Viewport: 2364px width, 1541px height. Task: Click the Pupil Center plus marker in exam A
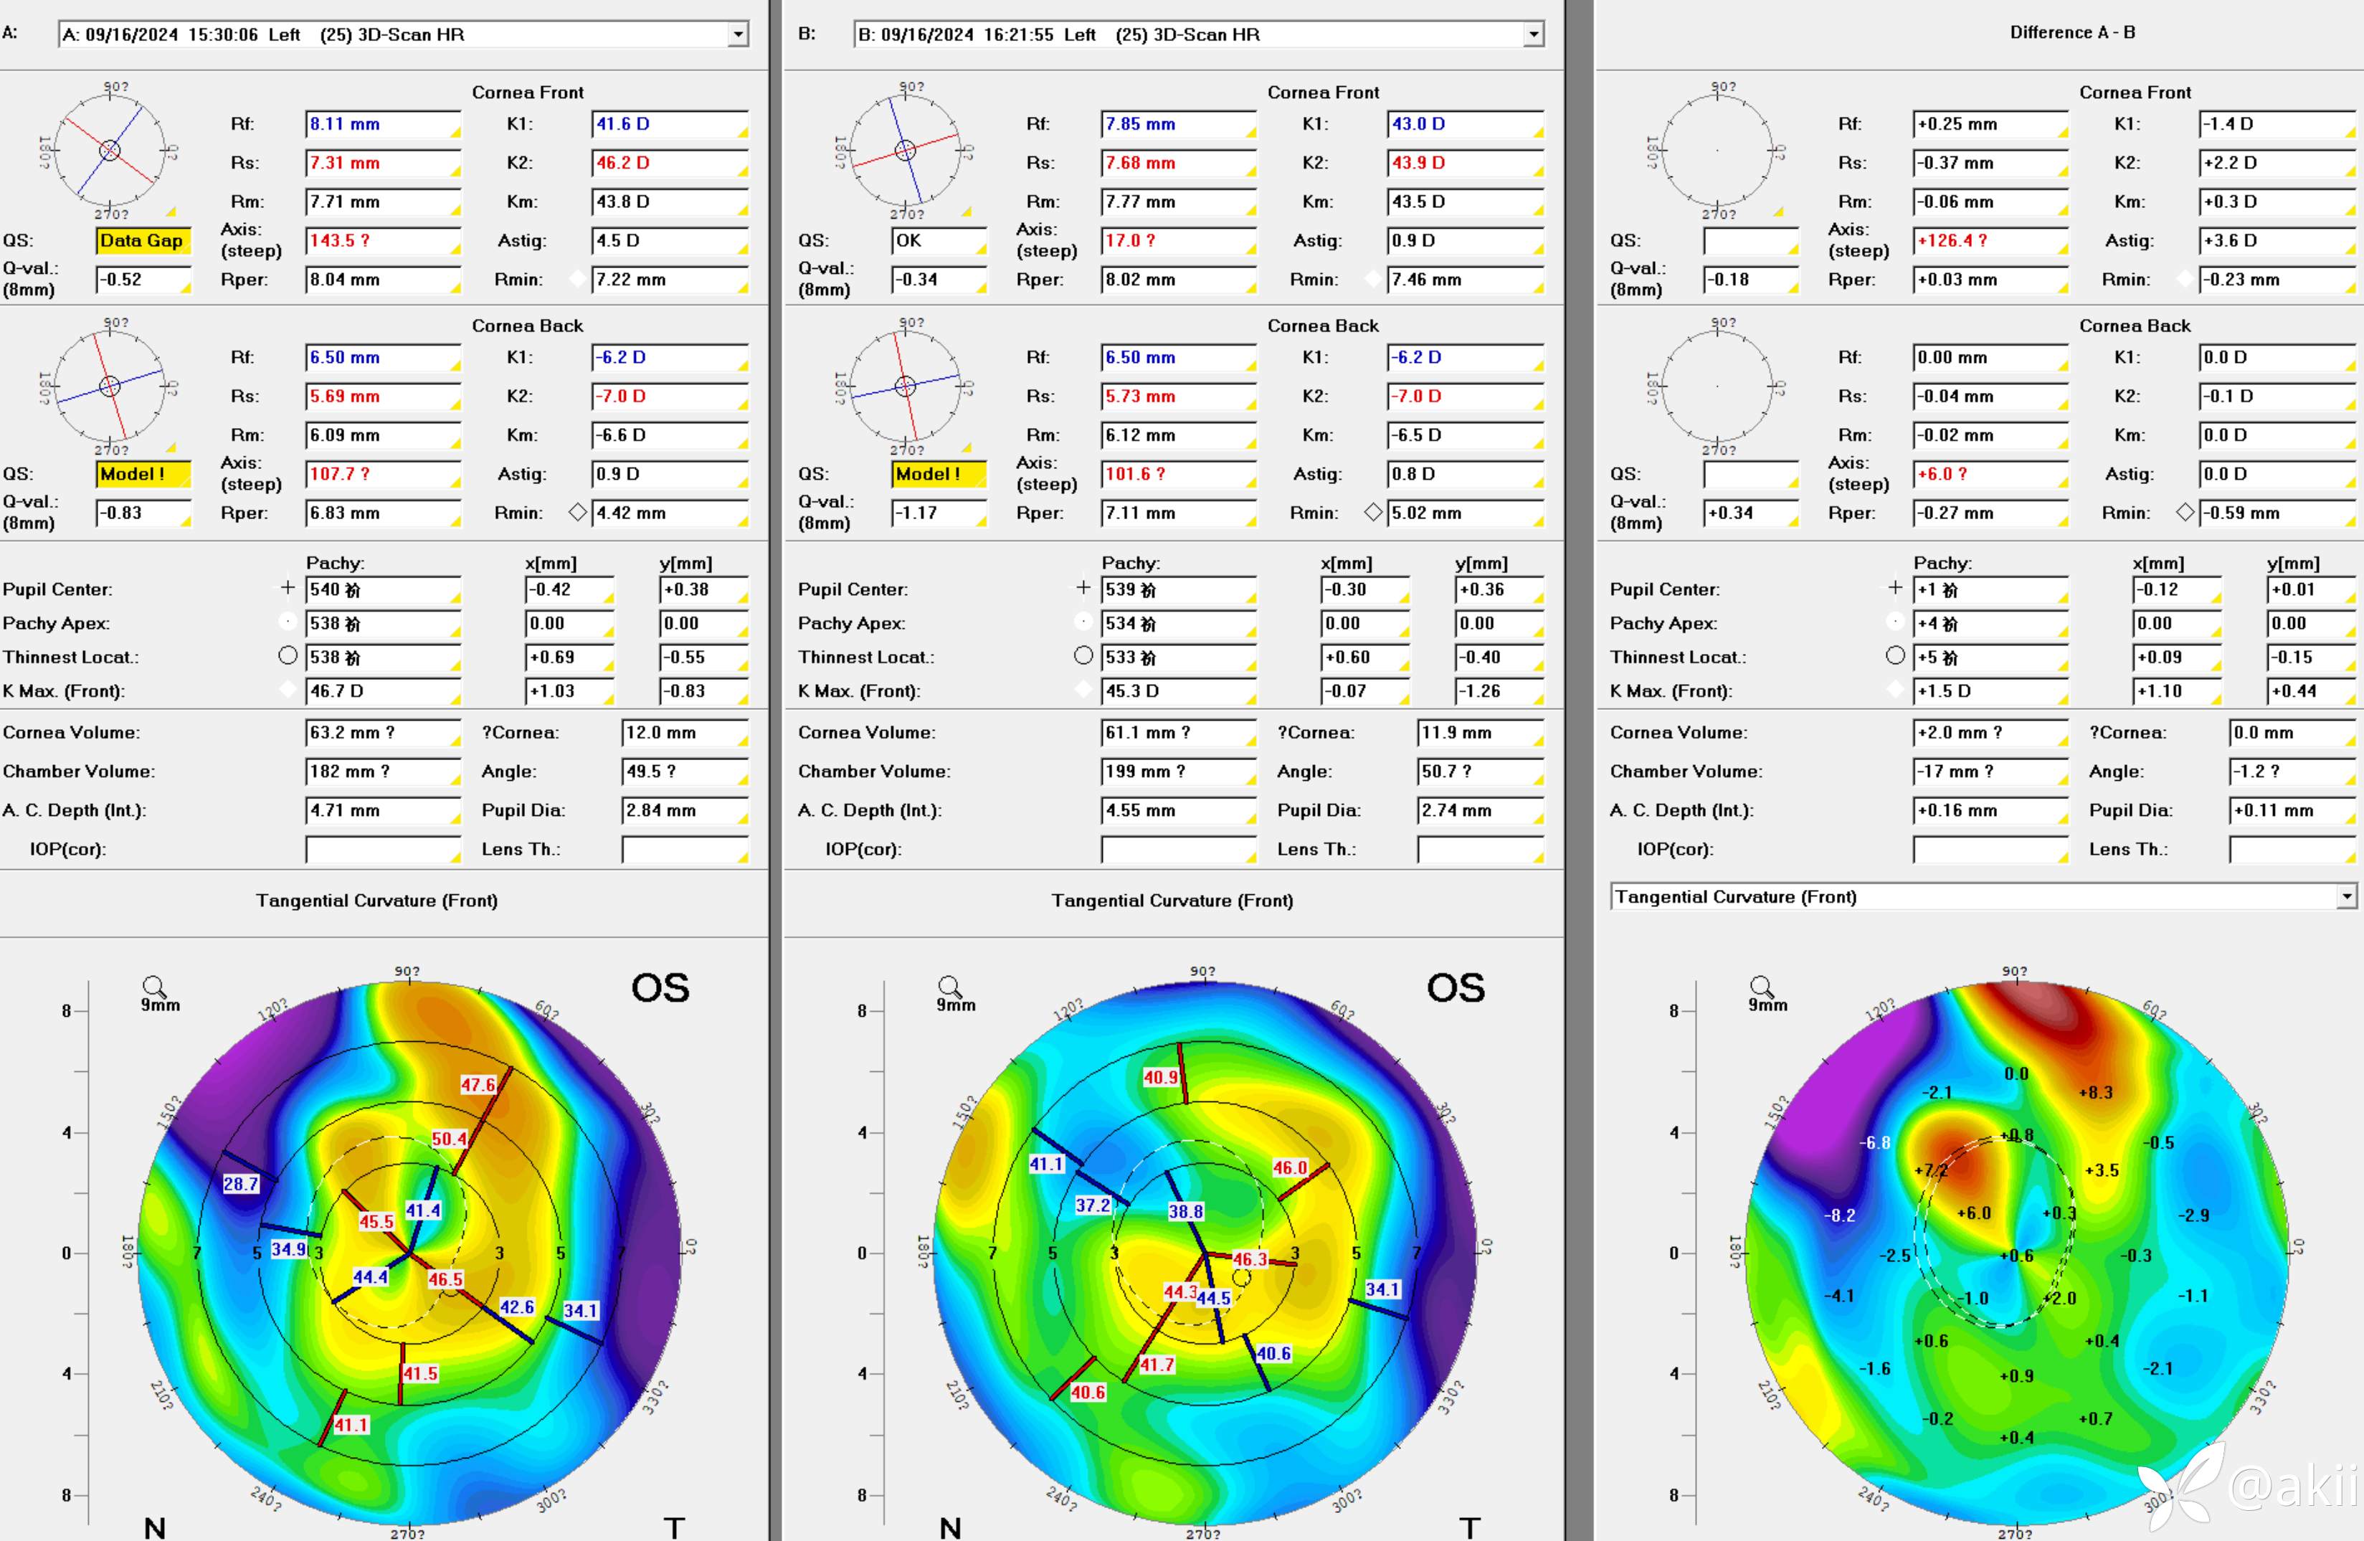coord(288,588)
